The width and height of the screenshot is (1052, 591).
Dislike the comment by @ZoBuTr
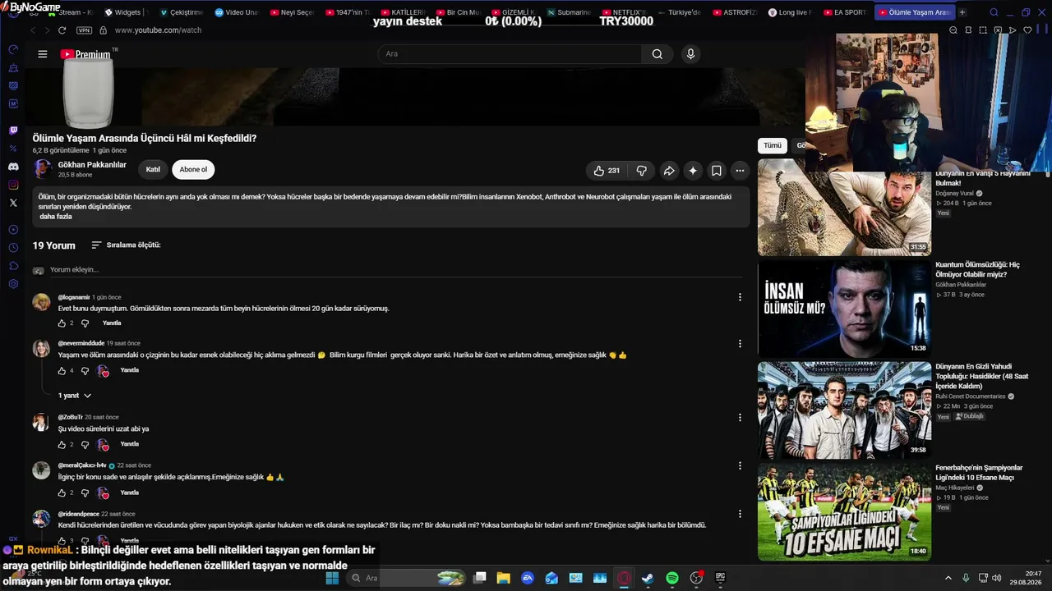coord(85,445)
